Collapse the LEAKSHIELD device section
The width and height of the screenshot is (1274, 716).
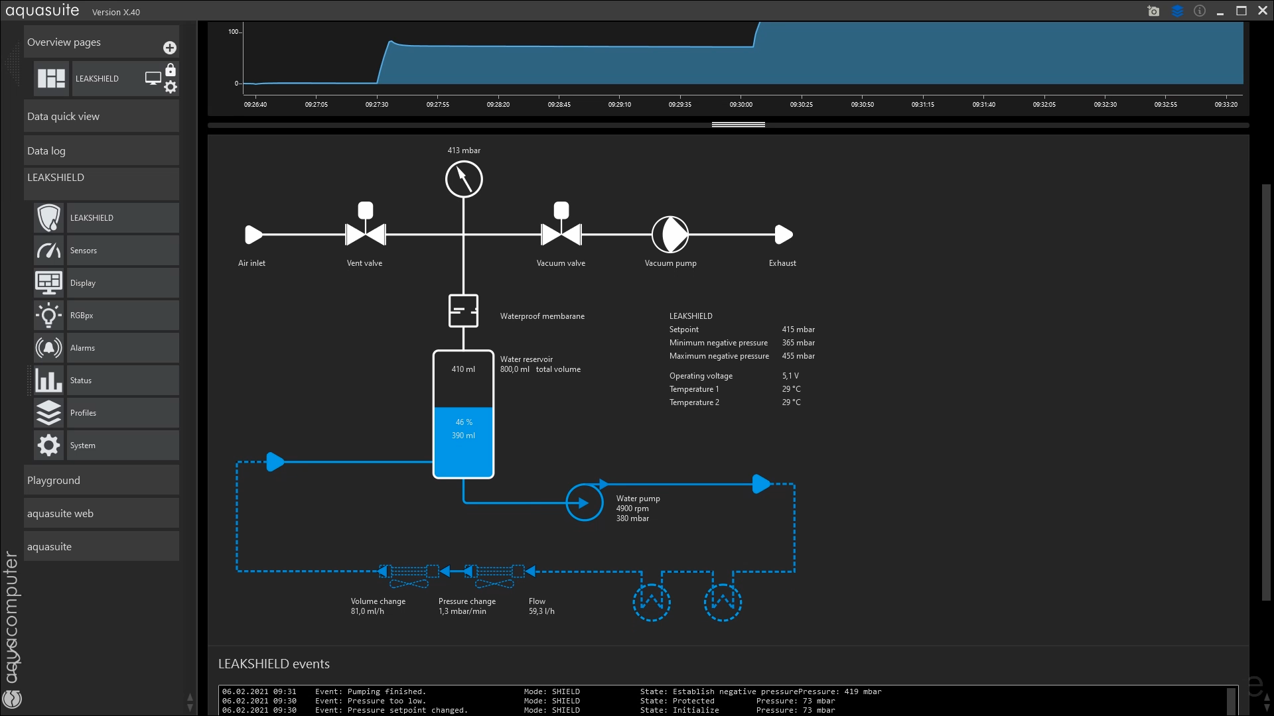(102, 183)
